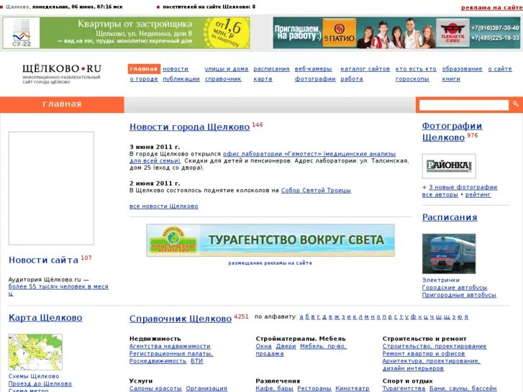The width and height of the screenshot is (523, 392).
Task: Click все новости Щелково link
Action: click(x=164, y=206)
